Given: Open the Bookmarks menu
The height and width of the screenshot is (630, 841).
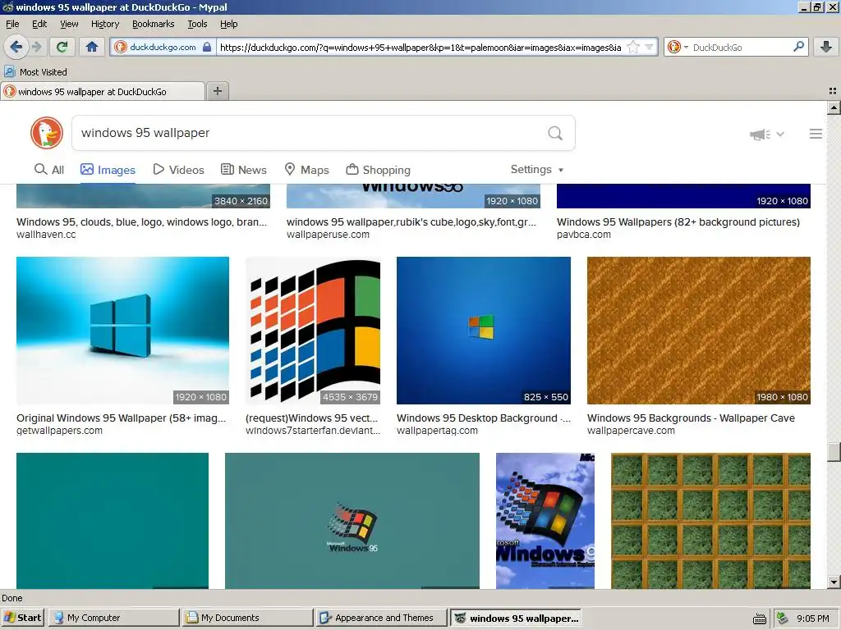Looking at the screenshot, I should point(154,24).
